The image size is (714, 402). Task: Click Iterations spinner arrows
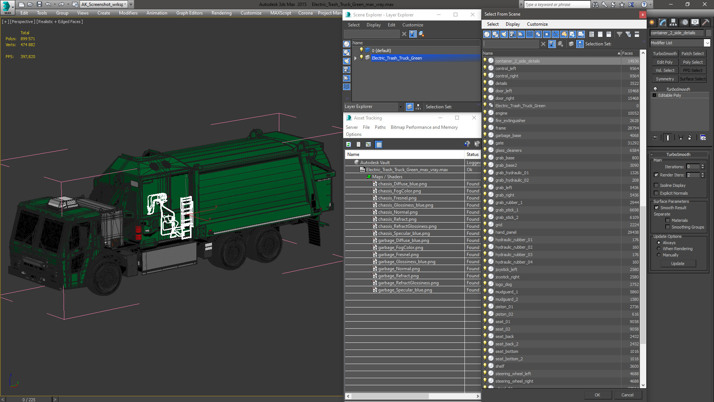click(x=702, y=167)
